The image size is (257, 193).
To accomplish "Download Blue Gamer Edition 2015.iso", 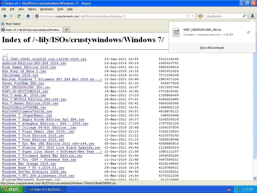I will point(29,67).
